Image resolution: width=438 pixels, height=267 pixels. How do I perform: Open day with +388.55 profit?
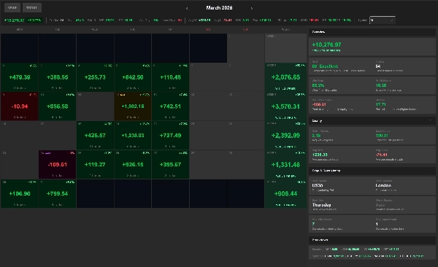tap(57, 77)
